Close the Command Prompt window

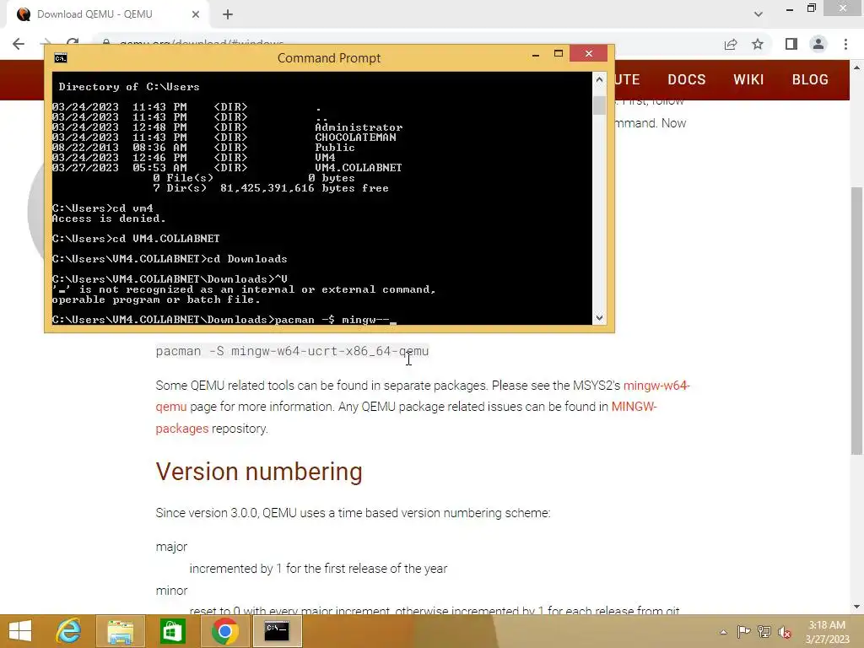[588, 53]
